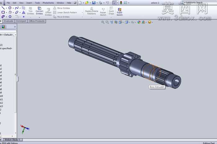Select the Polygon sketch tool
Viewport: 217px width, 144px height.
[x=10, y=17]
